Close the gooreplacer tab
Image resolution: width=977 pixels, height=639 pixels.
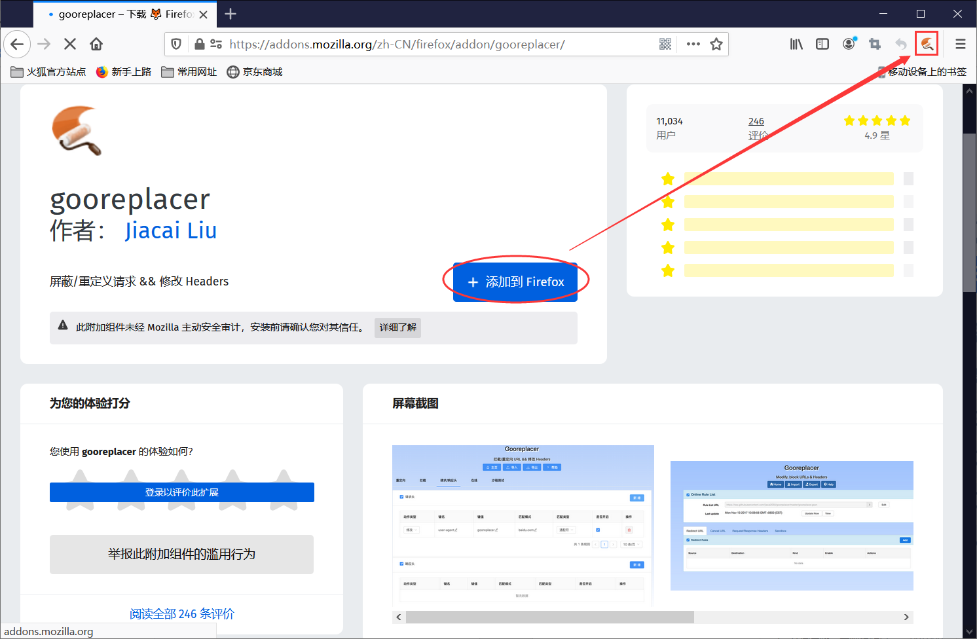coord(204,14)
